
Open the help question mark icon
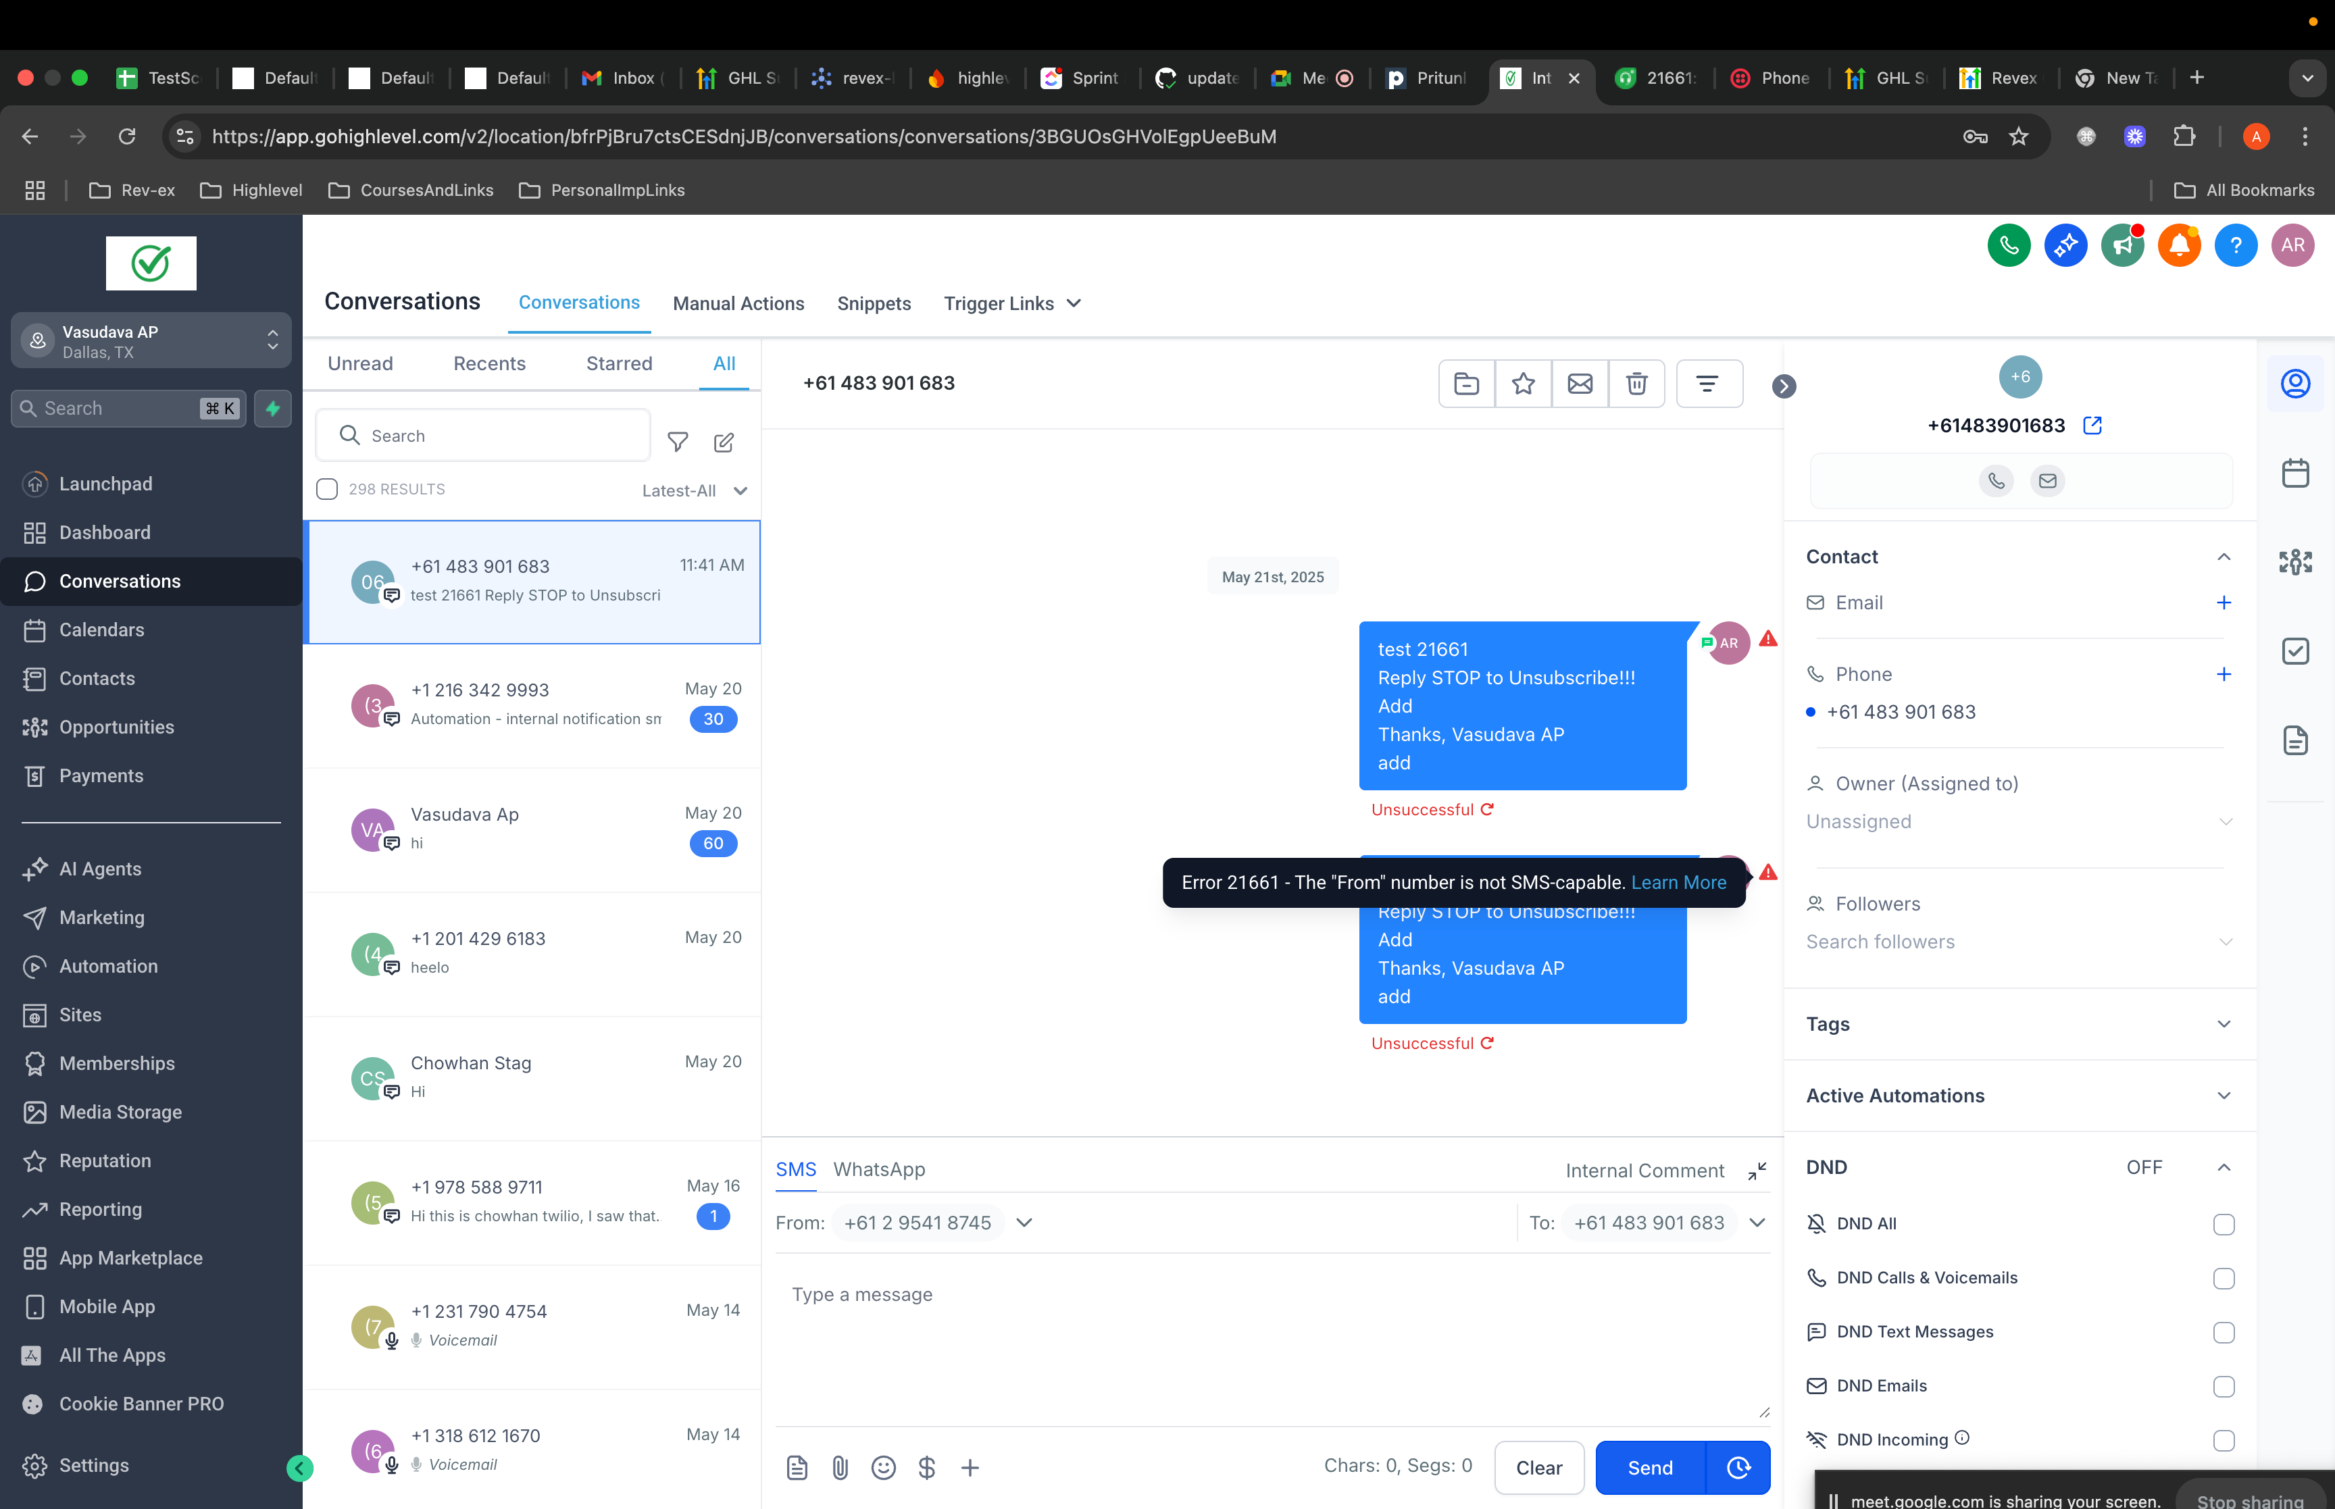2236,245
